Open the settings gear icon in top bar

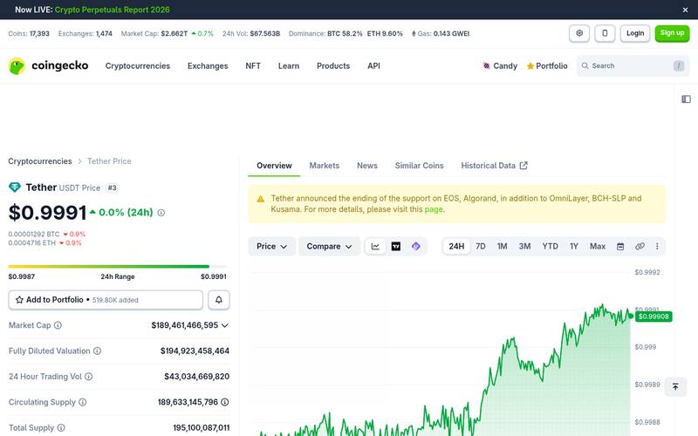pos(579,33)
